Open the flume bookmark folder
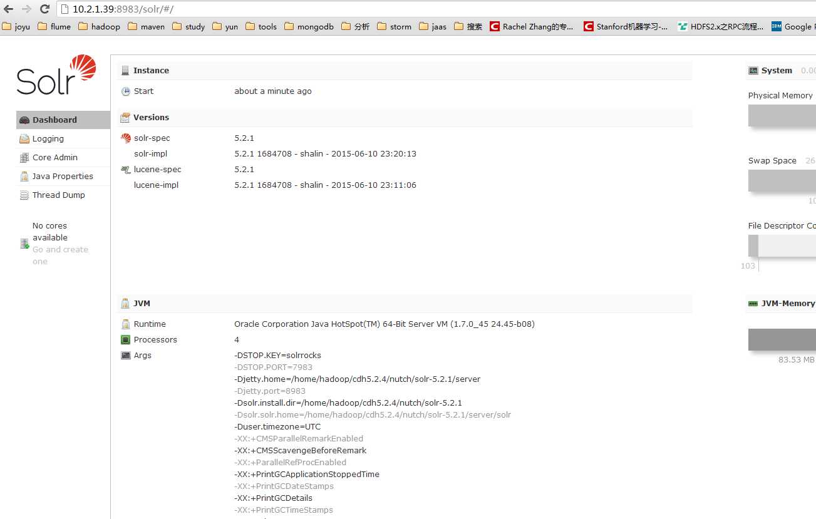 pos(54,26)
